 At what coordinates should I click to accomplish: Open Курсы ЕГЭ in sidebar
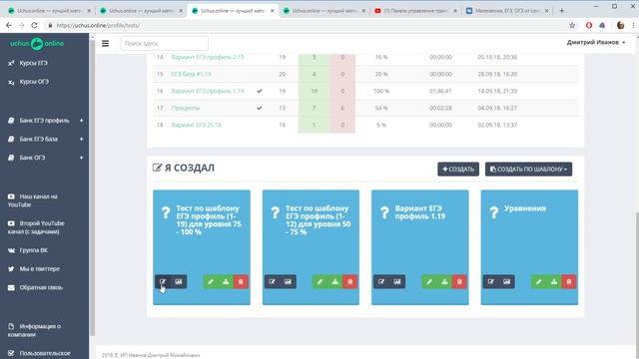33,63
